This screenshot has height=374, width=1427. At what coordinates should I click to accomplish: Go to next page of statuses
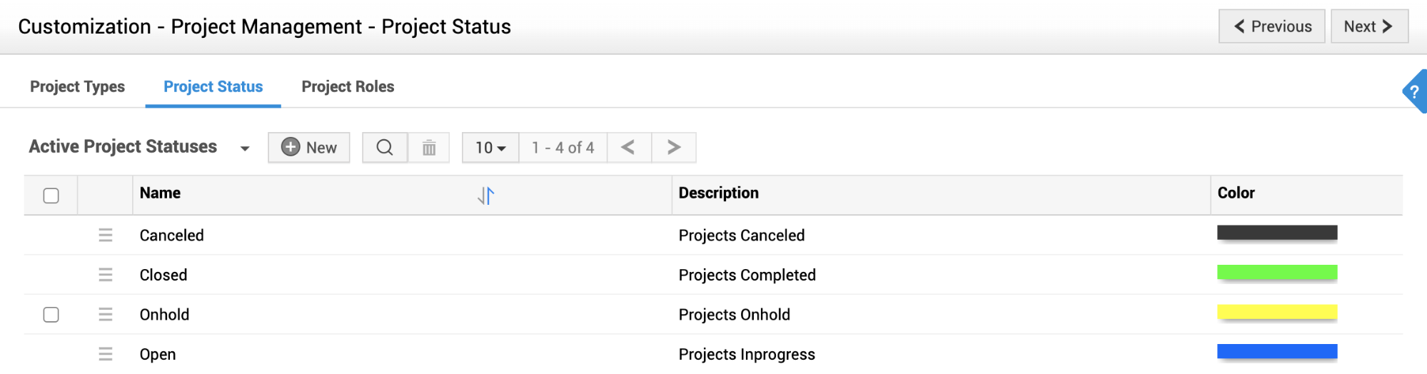[673, 148]
